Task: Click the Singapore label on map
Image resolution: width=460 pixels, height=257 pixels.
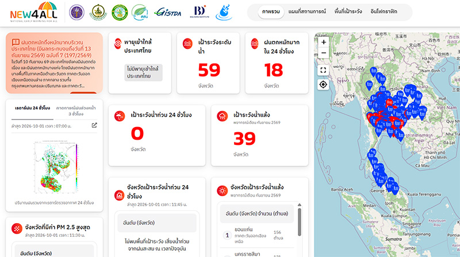Action: pyautogui.click(x=411, y=224)
